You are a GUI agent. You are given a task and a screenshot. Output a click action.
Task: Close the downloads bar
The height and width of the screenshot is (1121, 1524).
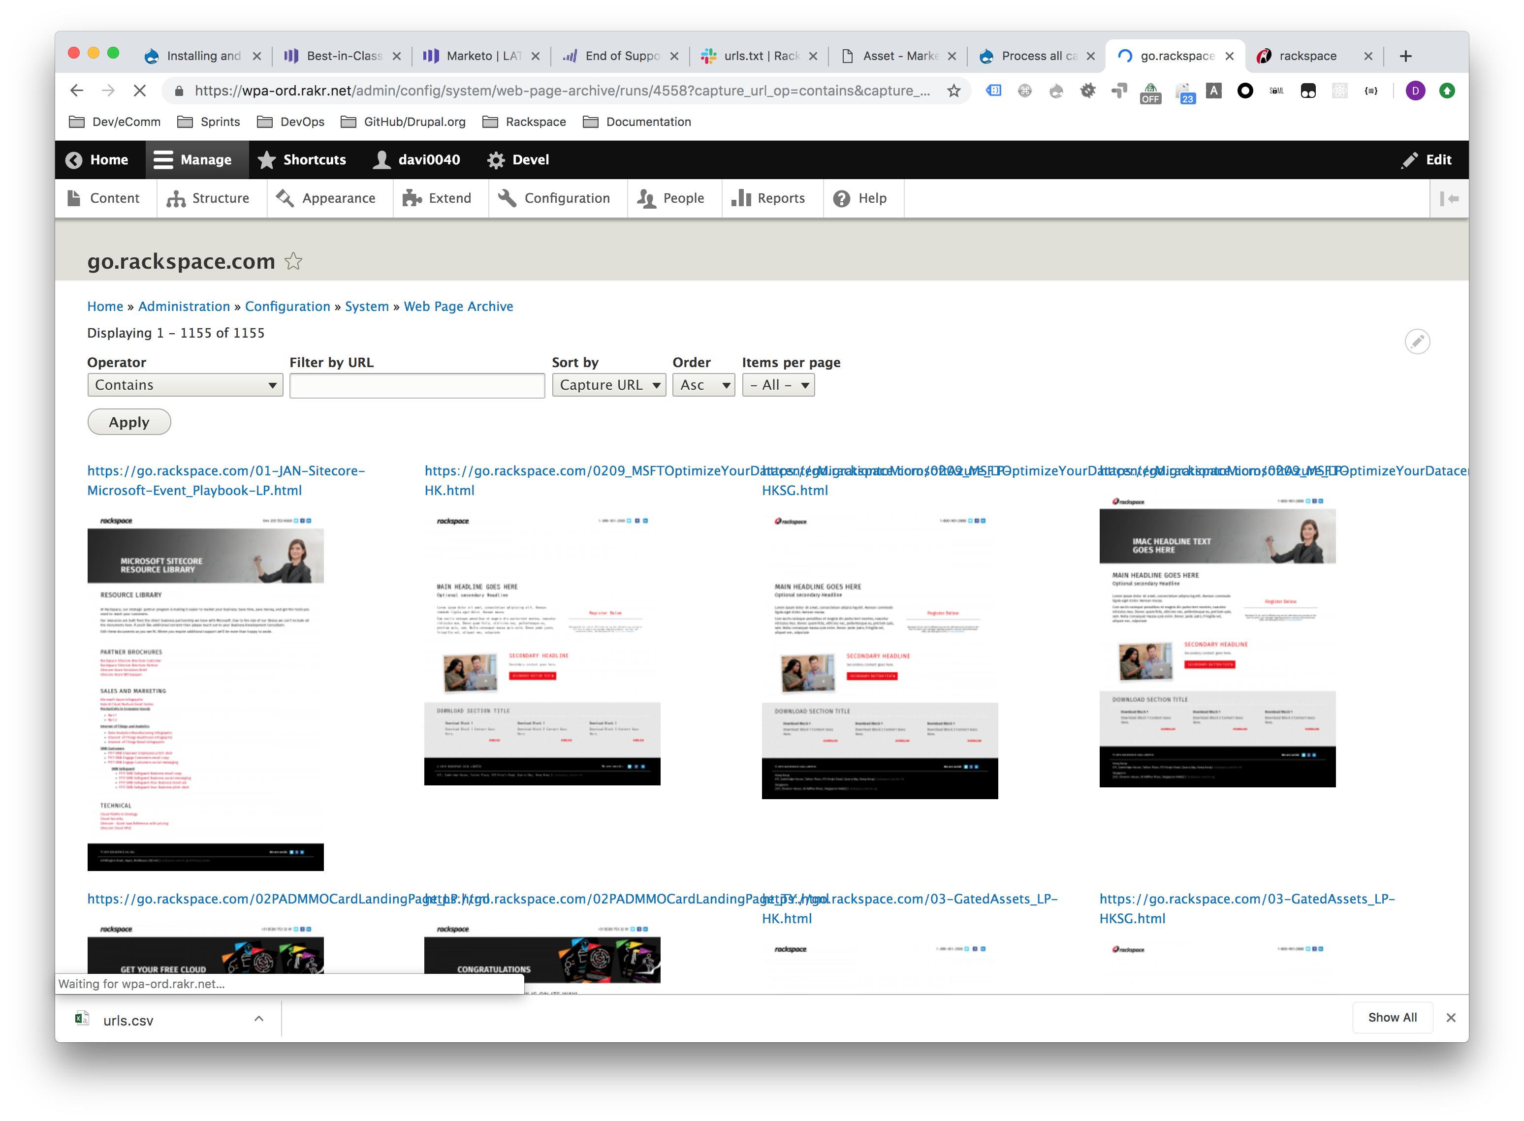point(1451,1017)
